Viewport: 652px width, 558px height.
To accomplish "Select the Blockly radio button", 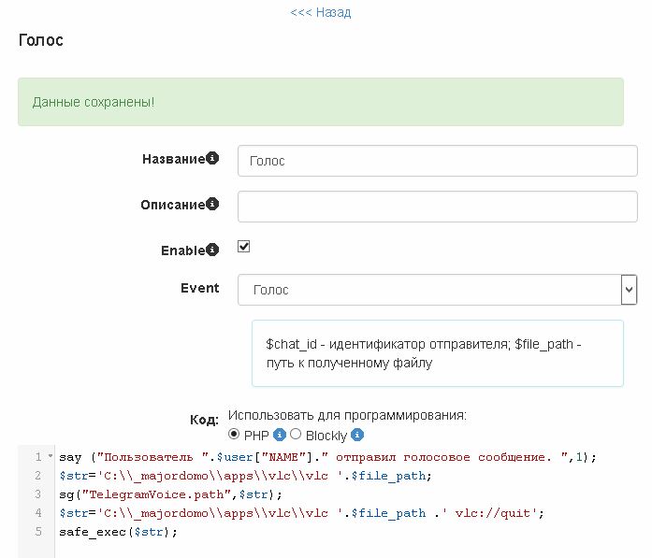I will coord(296,435).
